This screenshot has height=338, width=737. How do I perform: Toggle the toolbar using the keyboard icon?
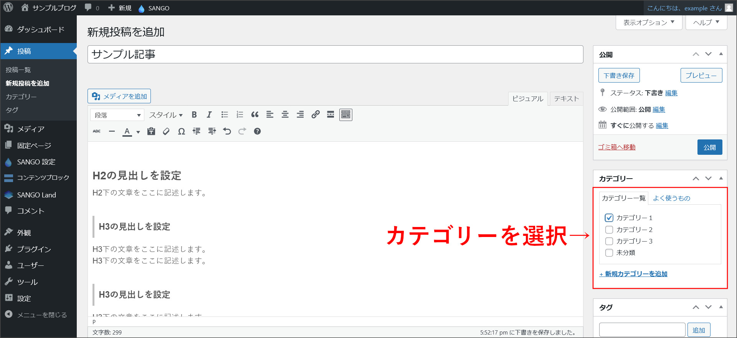coord(345,115)
